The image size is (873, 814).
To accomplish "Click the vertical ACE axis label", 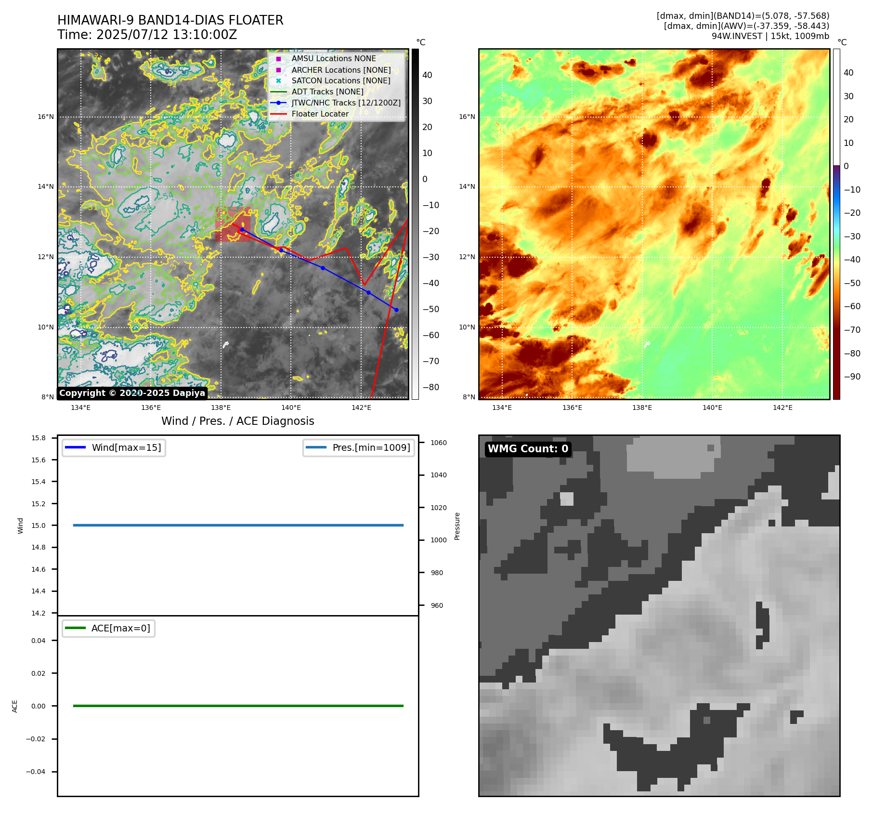I will tap(14, 706).
